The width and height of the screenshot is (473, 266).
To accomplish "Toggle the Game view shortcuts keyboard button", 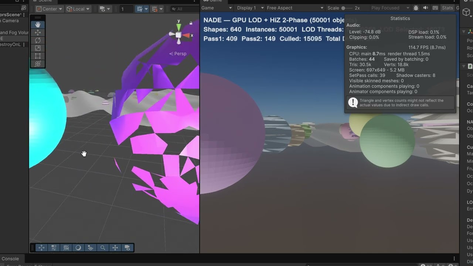I will click(x=435, y=8).
